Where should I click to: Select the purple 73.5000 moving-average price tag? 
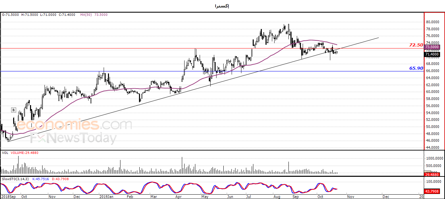432,47
